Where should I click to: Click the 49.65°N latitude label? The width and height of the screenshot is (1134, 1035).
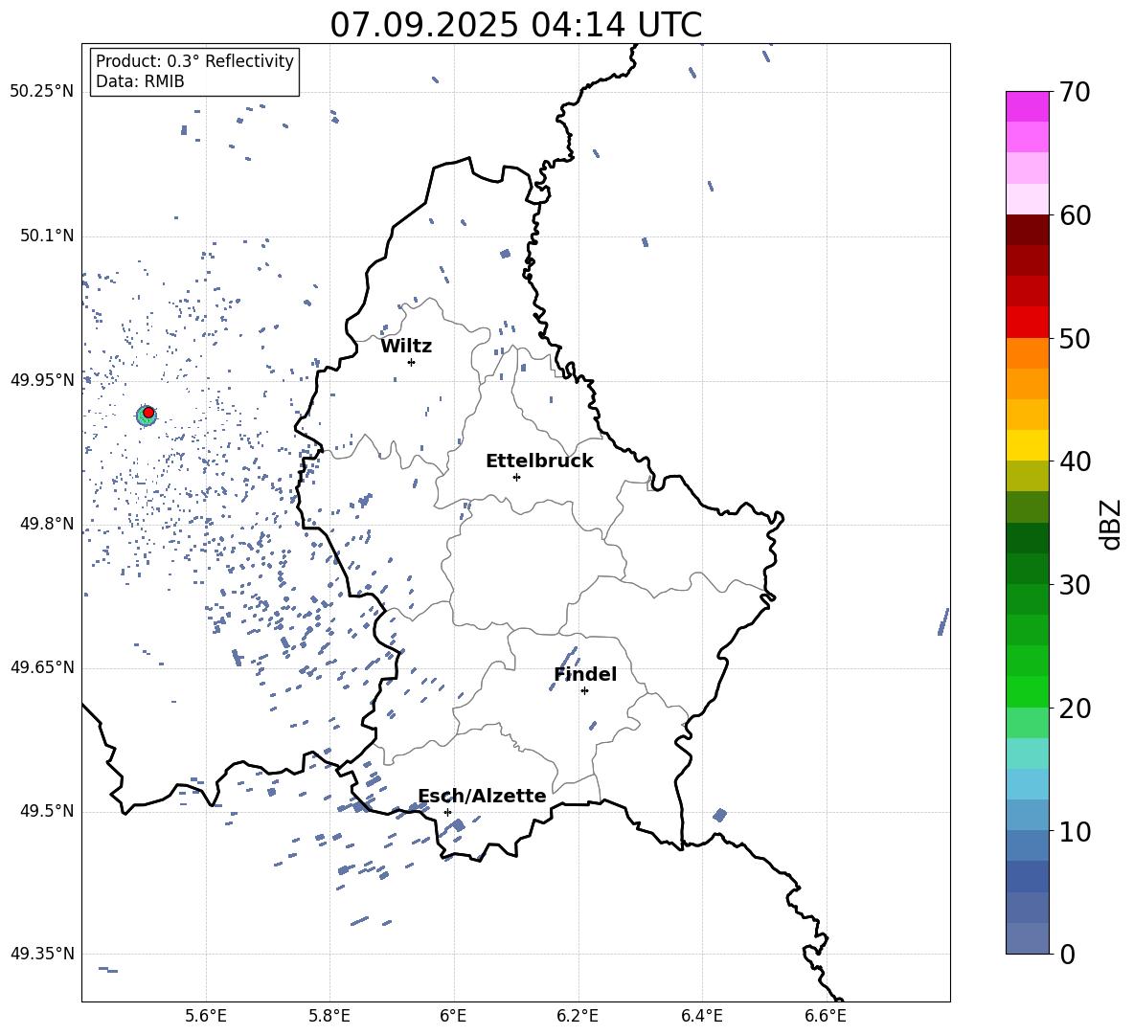[x=42, y=667]
